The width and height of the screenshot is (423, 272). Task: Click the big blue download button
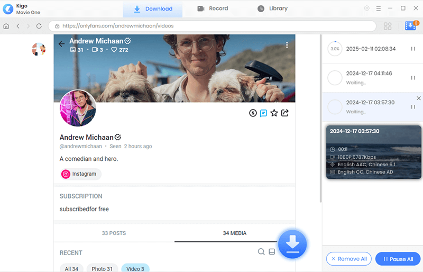pyautogui.click(x=292, y=244)
